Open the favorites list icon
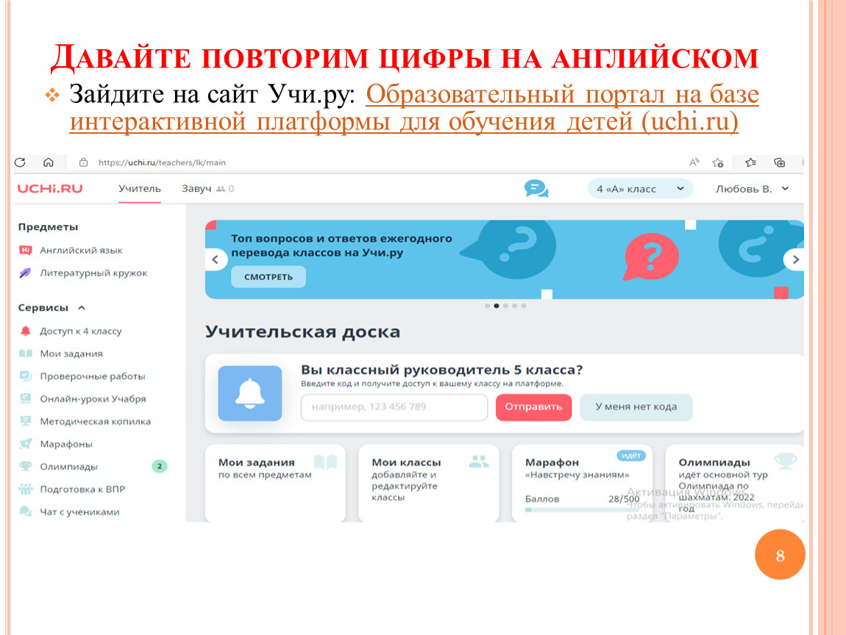The height and width of the screenshot is (635, 846). [x=750, y=162]
